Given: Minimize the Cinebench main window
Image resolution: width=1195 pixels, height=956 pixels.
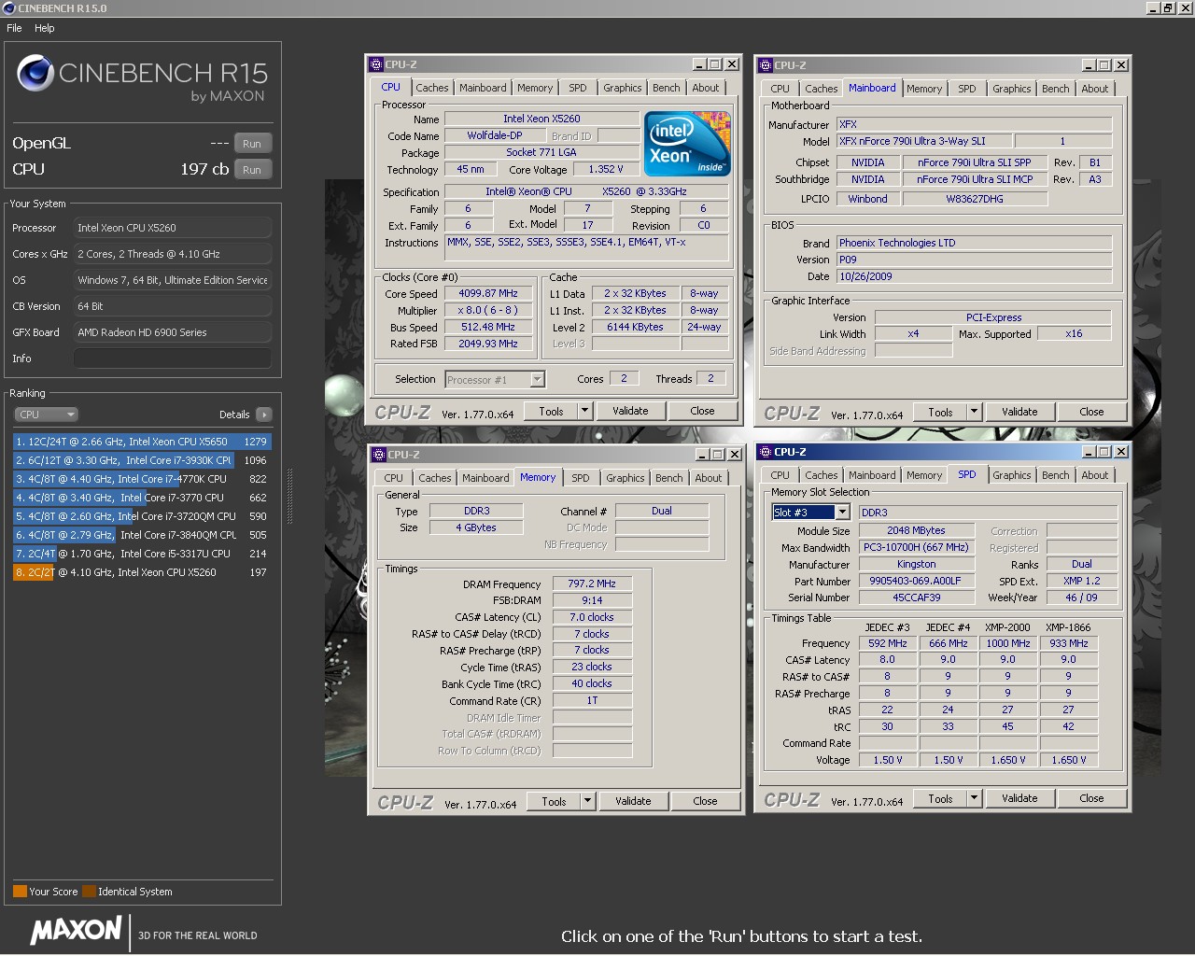Looking at the screenshot, I should 1153,8.
